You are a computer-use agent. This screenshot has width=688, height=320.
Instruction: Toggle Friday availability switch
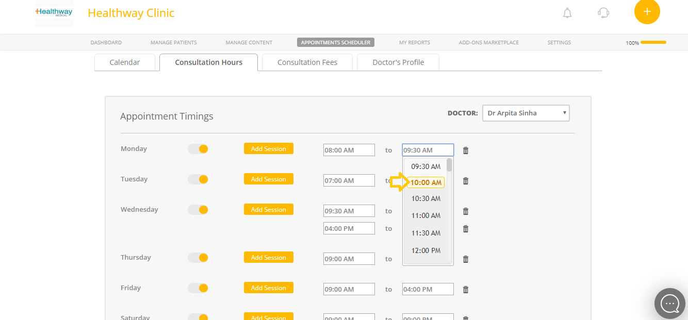tap(198, 288)
